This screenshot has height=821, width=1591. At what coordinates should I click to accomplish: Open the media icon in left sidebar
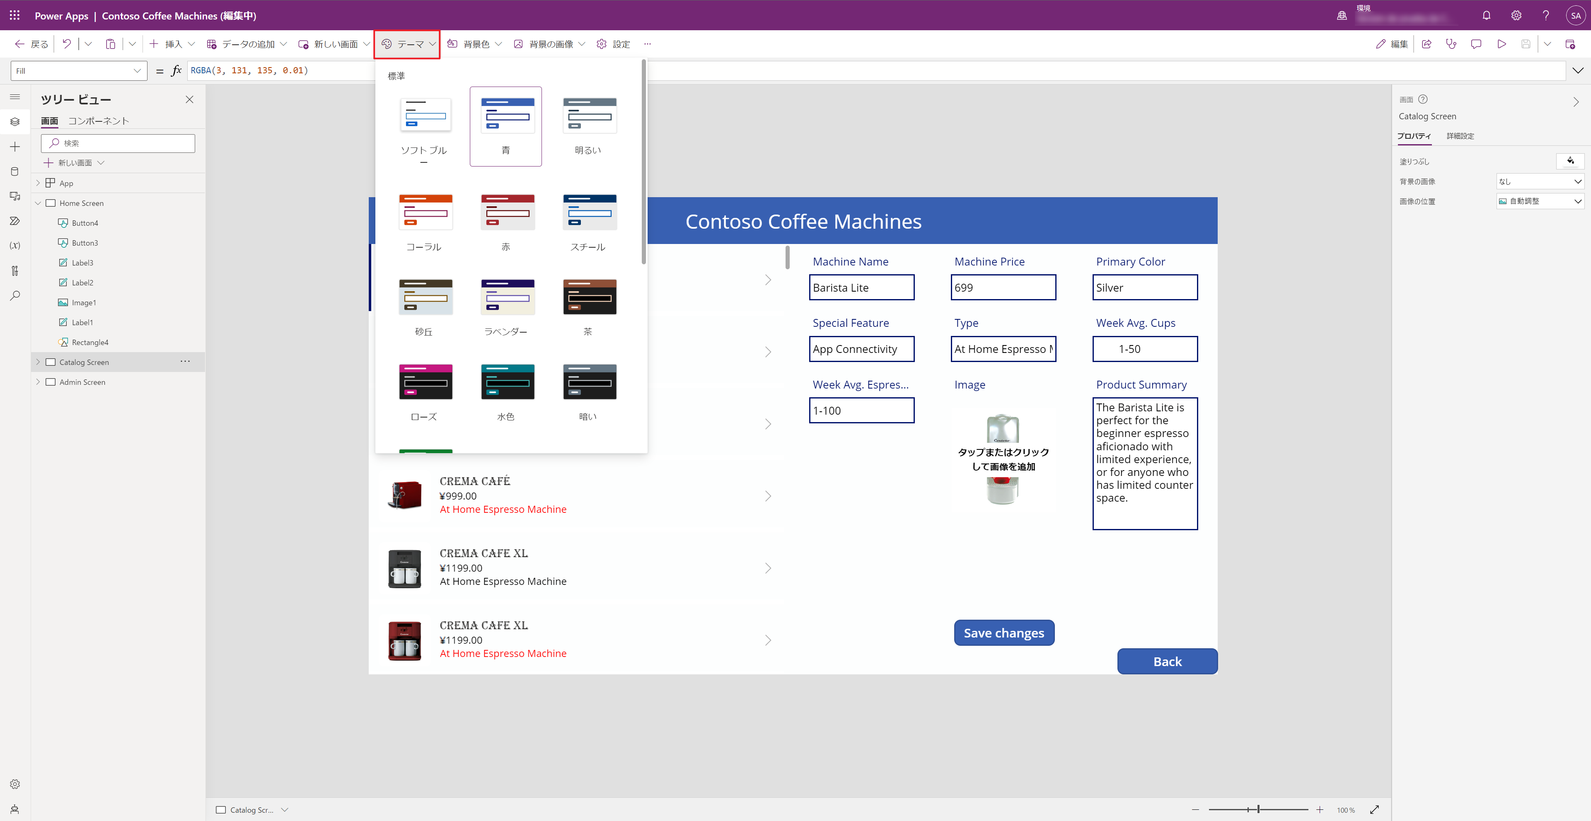pos(15,196)
